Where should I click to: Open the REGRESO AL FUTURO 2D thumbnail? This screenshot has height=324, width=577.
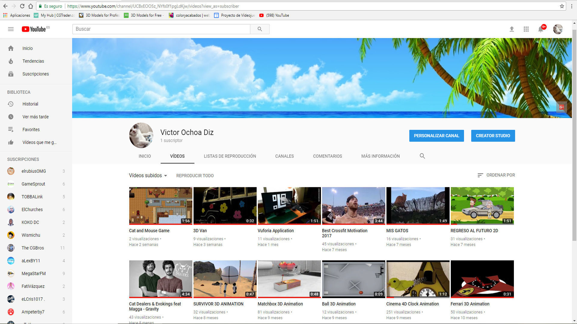pyautogui.click(x=482, y=206)
